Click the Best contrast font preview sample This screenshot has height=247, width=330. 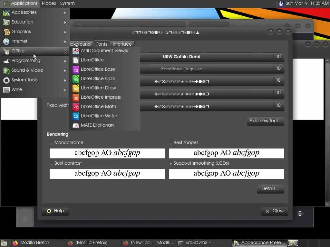pyautogui.click(x=107, y=174)
